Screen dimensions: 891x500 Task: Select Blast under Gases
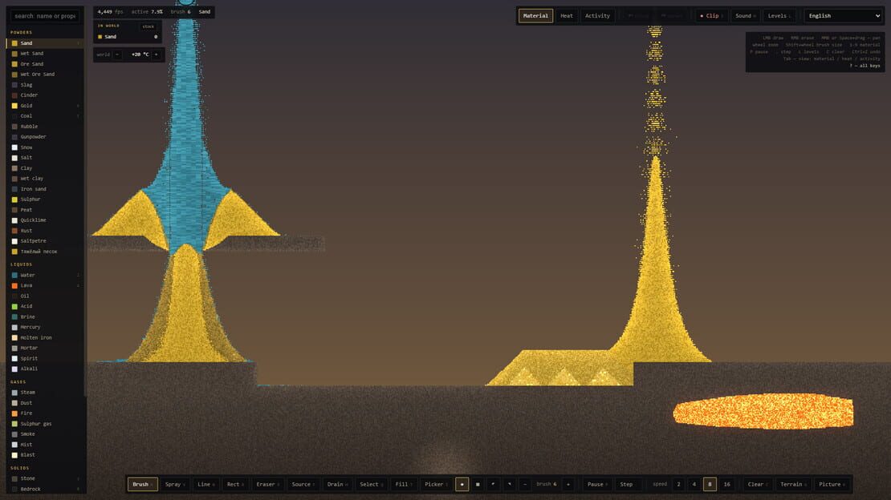(x=45, y=455)
